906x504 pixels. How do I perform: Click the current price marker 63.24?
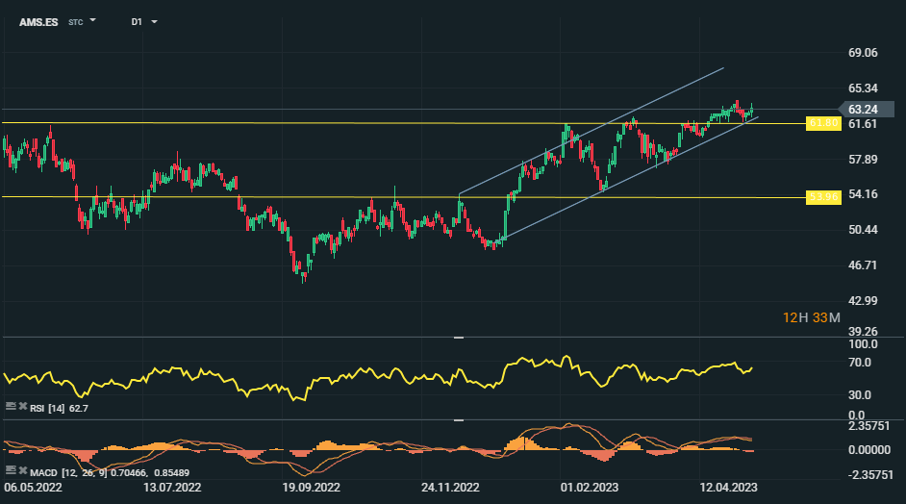867,109
